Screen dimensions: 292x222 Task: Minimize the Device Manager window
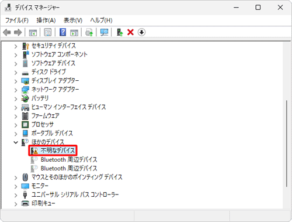(x=236, y=8)
